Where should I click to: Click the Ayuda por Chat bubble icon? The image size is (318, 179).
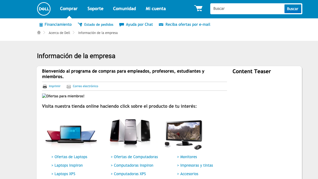pos(121,25)
